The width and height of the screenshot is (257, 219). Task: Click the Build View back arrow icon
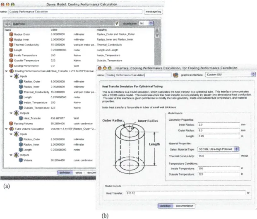tap(7, 24)
